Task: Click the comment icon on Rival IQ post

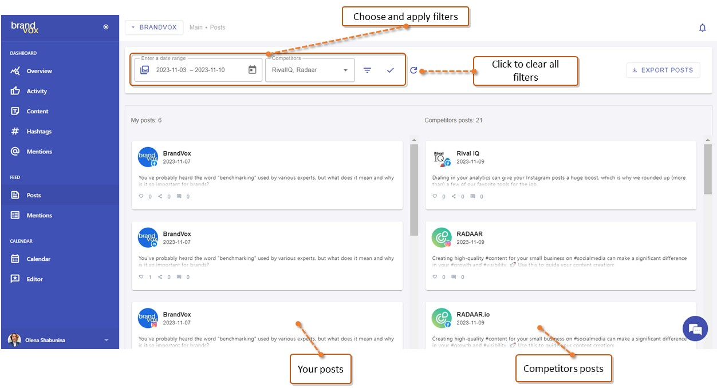Action: point(472,196)
